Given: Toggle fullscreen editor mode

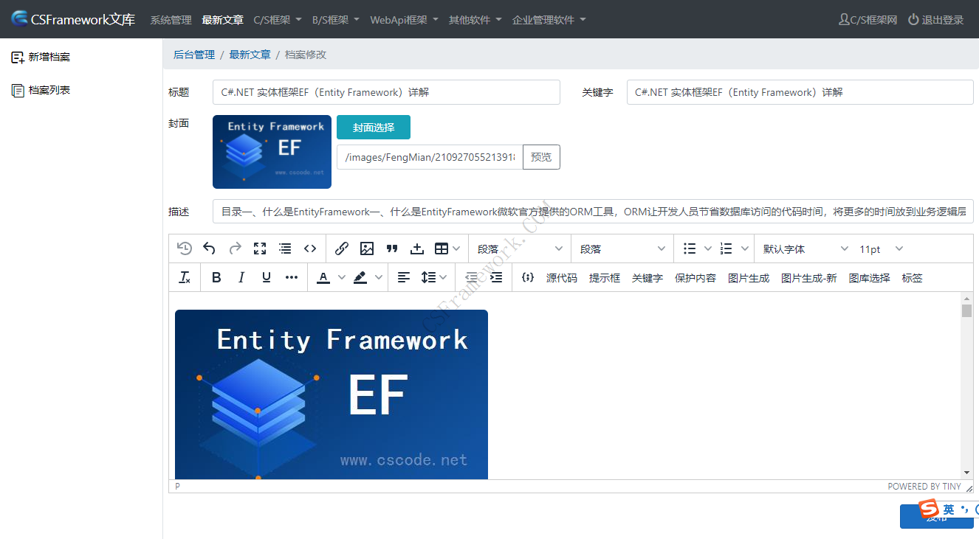Looking at the screenshot, I should pyautogui.click(x=260, y=248).
